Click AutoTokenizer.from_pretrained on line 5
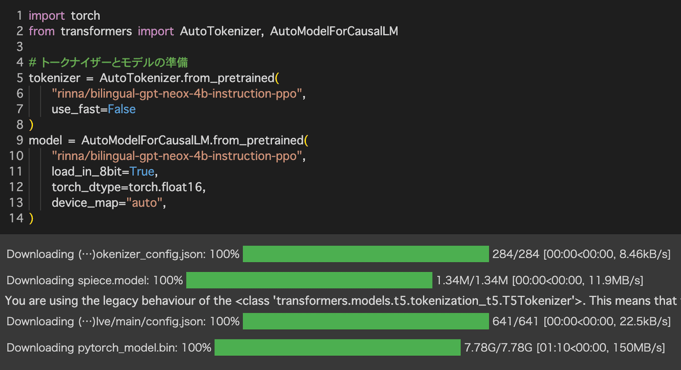This screenshot has height=370, width=681. pos(188,78)
